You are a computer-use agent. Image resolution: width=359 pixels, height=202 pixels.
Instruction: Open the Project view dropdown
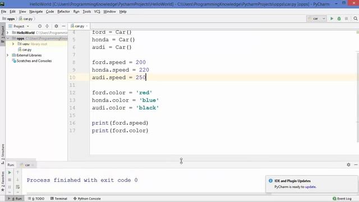19,26
